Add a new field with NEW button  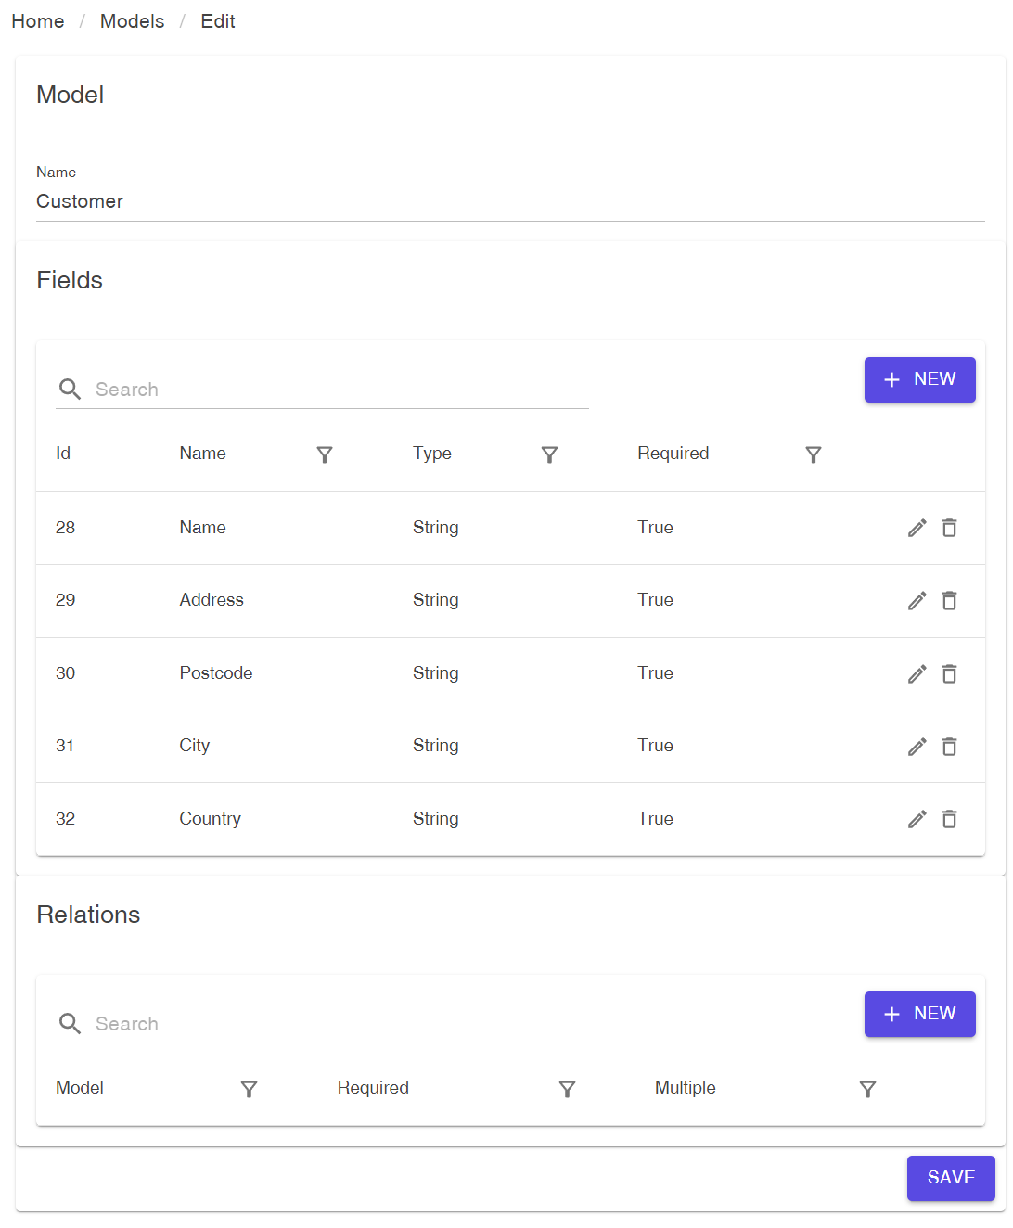pyautogui.click(x=919, y=379)
